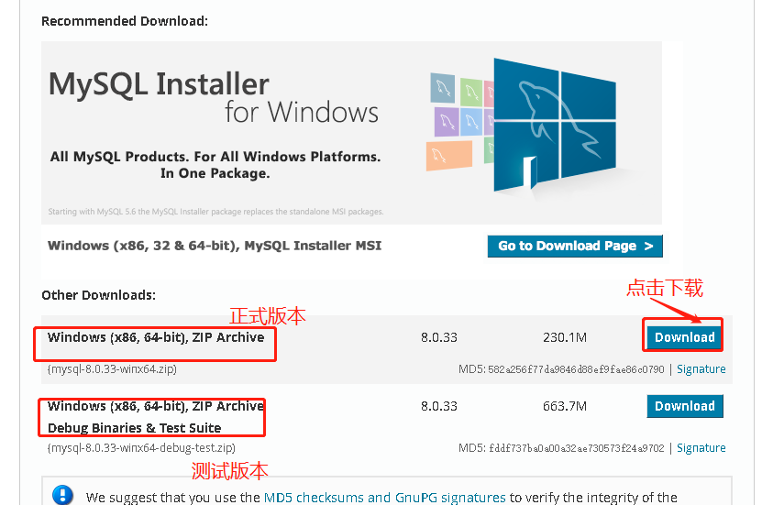Open Signature link for the debug-test zip
Screen dimensions: 762x505
(701, 448)
